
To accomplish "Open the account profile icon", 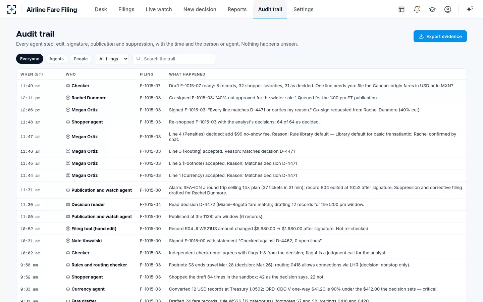I will coord(448,9).
